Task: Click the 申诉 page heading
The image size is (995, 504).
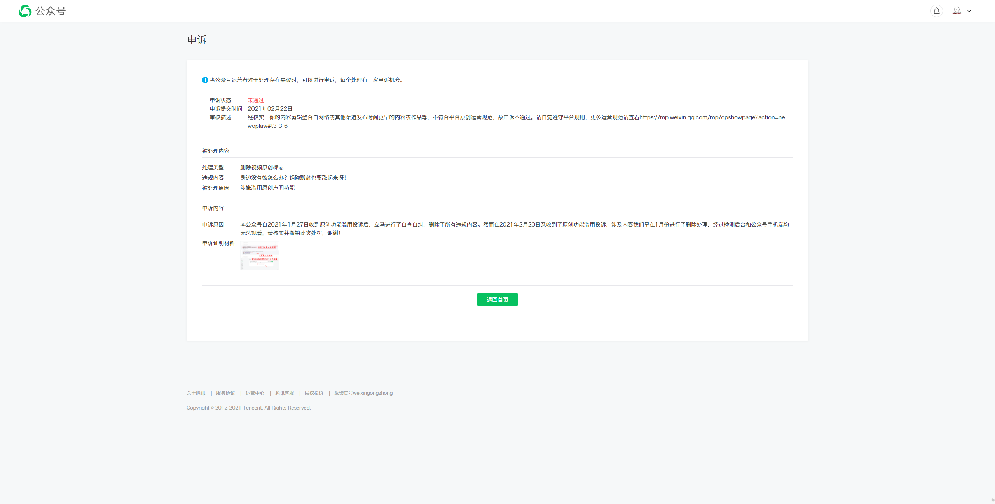Action: click(x=197, y=40)
